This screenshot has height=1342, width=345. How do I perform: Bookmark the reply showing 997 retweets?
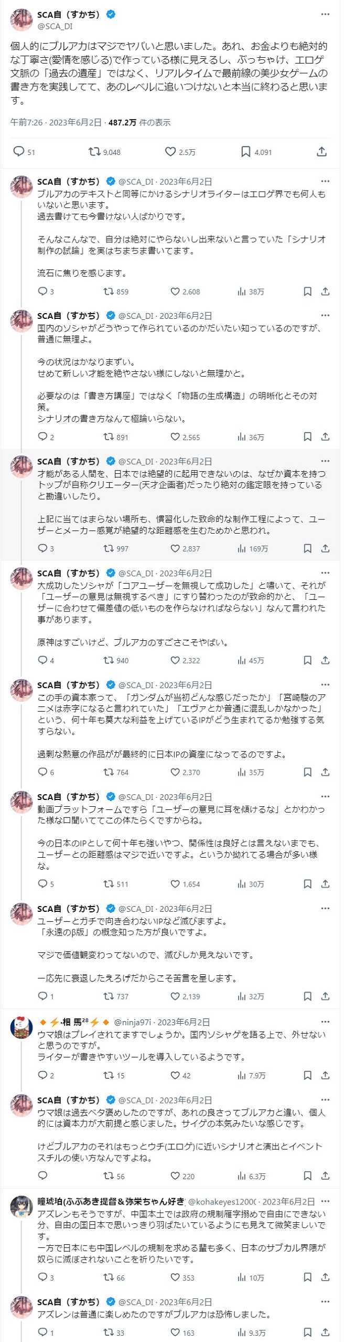point(308,548)
